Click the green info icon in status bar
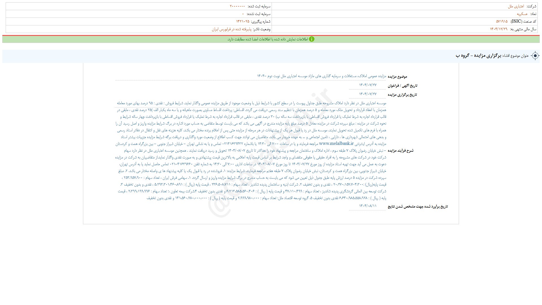 click(x=312, y=39)
